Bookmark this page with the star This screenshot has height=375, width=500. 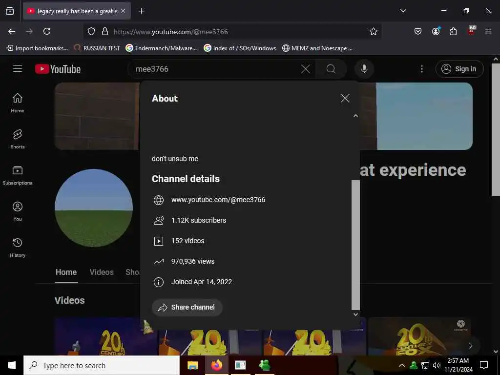pyautogui.click(x=374, y=31)
